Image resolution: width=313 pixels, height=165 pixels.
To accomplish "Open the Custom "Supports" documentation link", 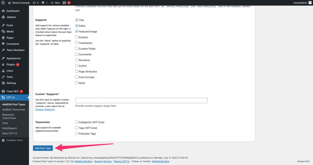I will tap(45, 109).
